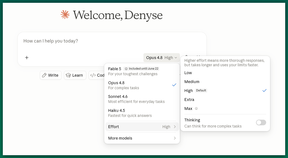Screen dimensions: 288x158
Task: Click the Learn suggestion button
Action: click(x=75, y=75)
